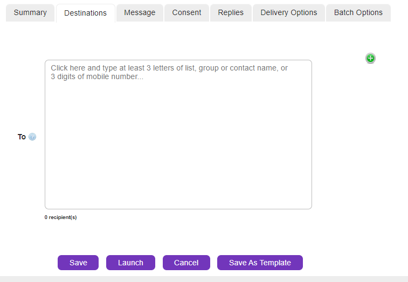The width and height of the screenshot is (408, 282).
Task: Open the Batch Options tab
Action: (x=358, y=12)
